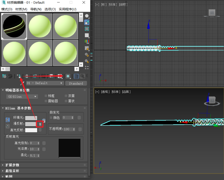The width and height of the screenshot is (224, 180).
Task: Open the 实用程序(U) menu
Action: [68, 9]
